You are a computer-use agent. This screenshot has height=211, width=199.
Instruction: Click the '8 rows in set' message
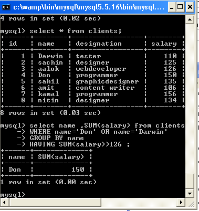[x=50, y=113]
